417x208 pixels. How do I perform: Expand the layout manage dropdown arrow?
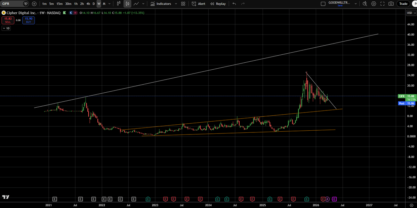tap(355, 4)
